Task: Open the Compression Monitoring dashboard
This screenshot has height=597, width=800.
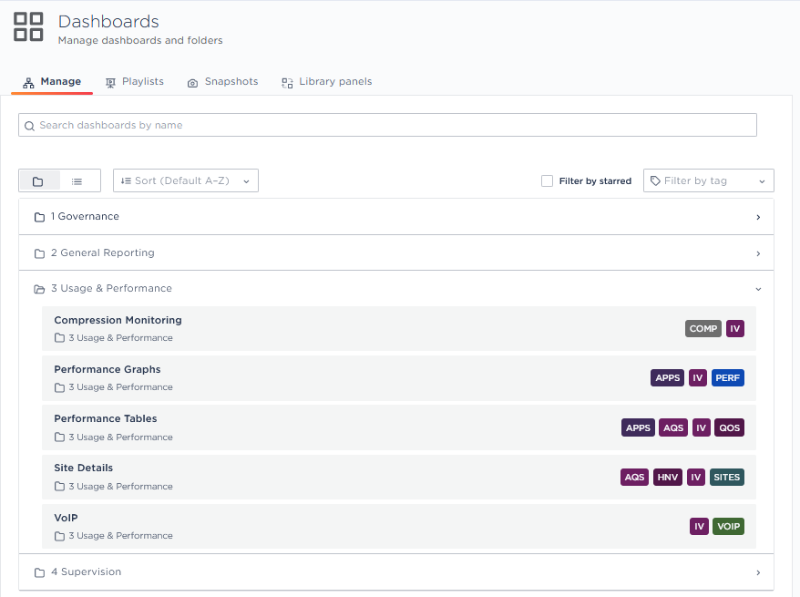Action: 118,321
